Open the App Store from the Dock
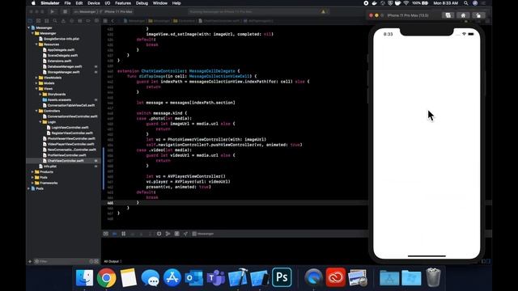The width and height of the screenshot is (518, 291). [x=172, y=277]
